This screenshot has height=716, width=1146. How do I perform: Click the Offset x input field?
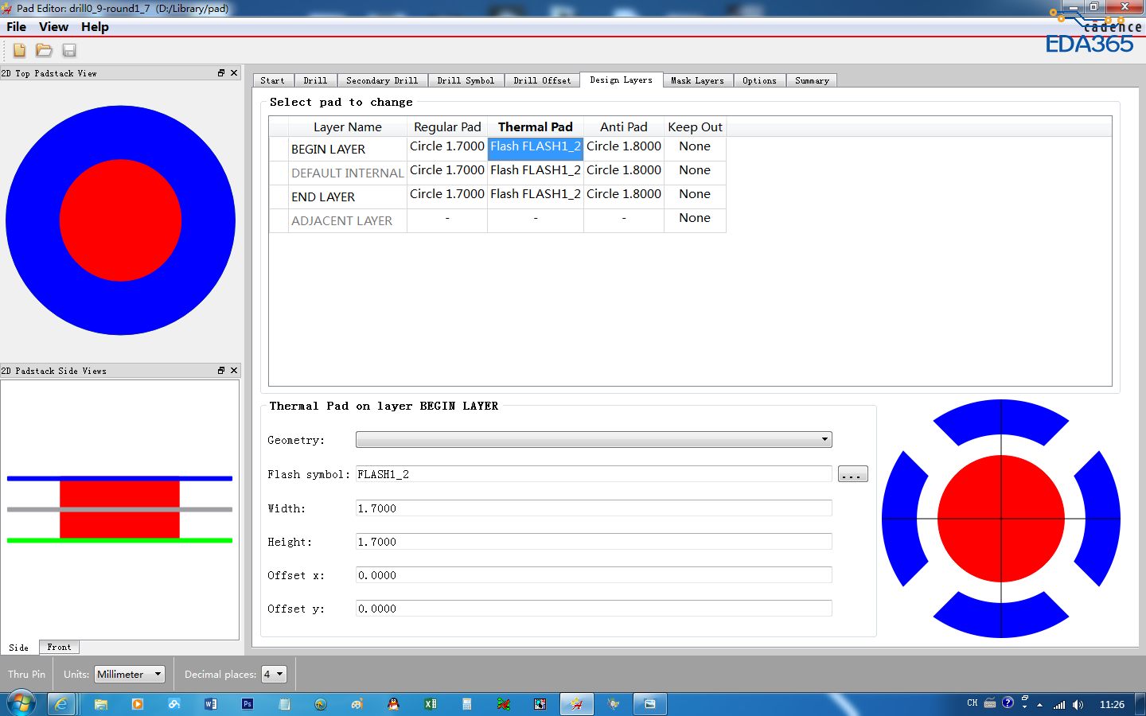click(x=594, y=575)
